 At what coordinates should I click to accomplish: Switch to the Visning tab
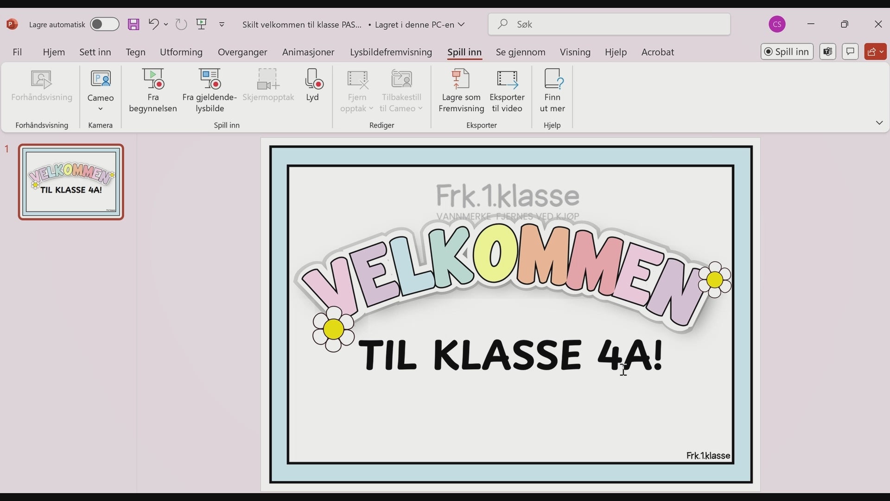pos(575,52)
